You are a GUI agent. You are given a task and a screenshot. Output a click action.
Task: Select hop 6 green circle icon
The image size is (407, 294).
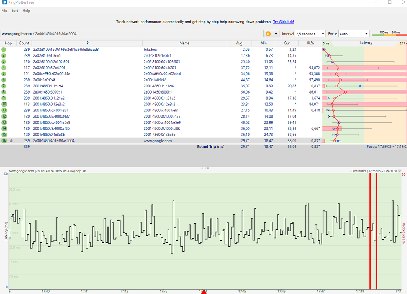4,80
